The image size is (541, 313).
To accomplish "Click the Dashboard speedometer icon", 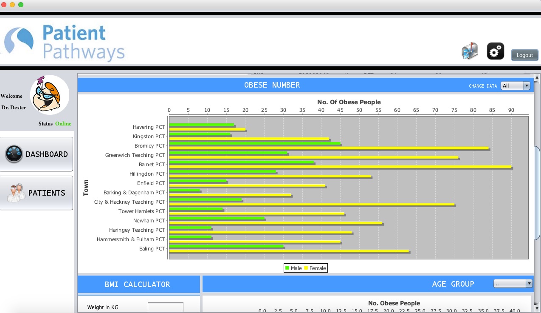I will tap(14, 154).
